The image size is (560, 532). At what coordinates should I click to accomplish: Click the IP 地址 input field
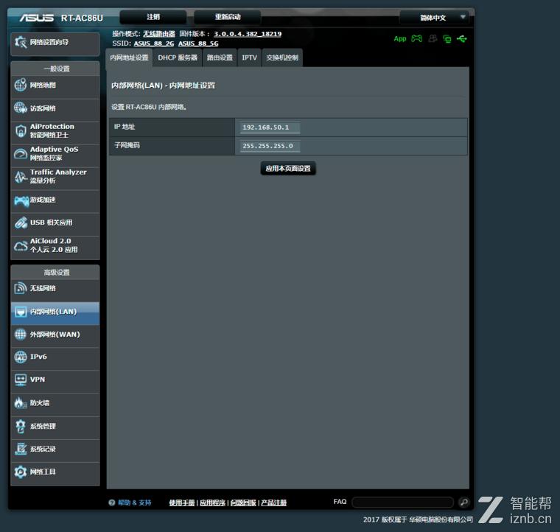pos(269,127)
